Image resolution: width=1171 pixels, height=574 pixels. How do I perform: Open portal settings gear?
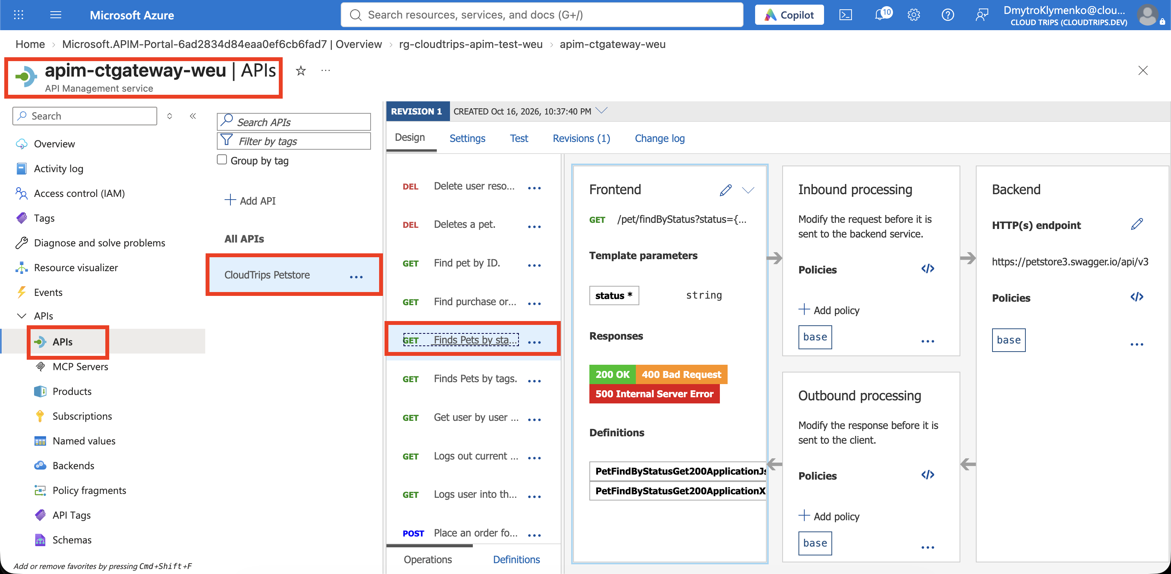tap(914, 15)
